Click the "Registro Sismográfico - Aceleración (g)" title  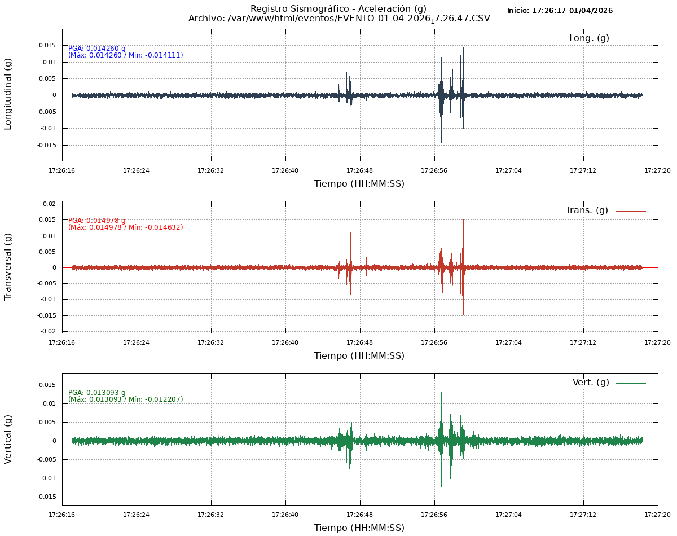338,9
